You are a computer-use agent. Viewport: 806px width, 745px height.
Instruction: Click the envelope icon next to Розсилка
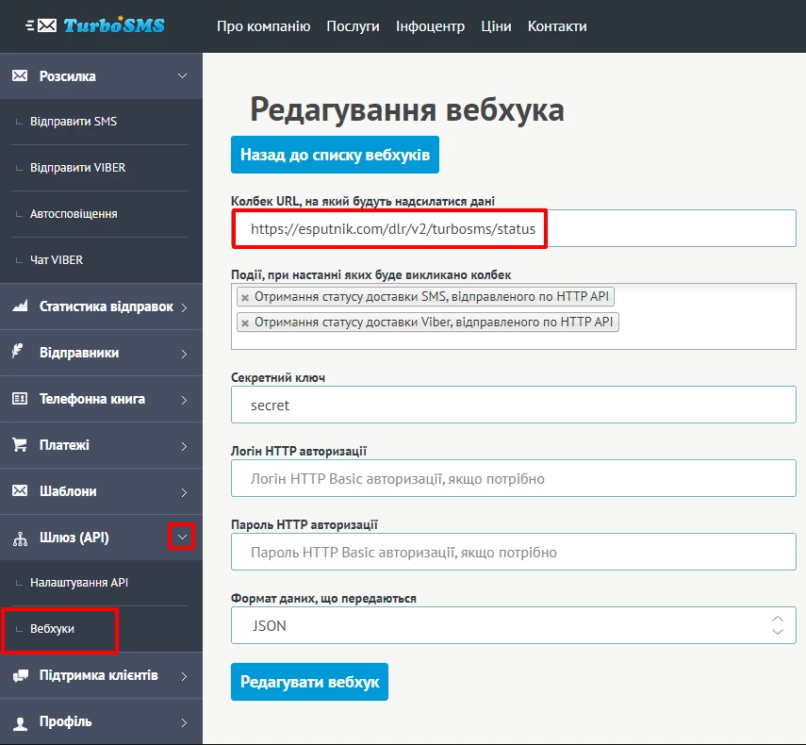coord(20,75)
